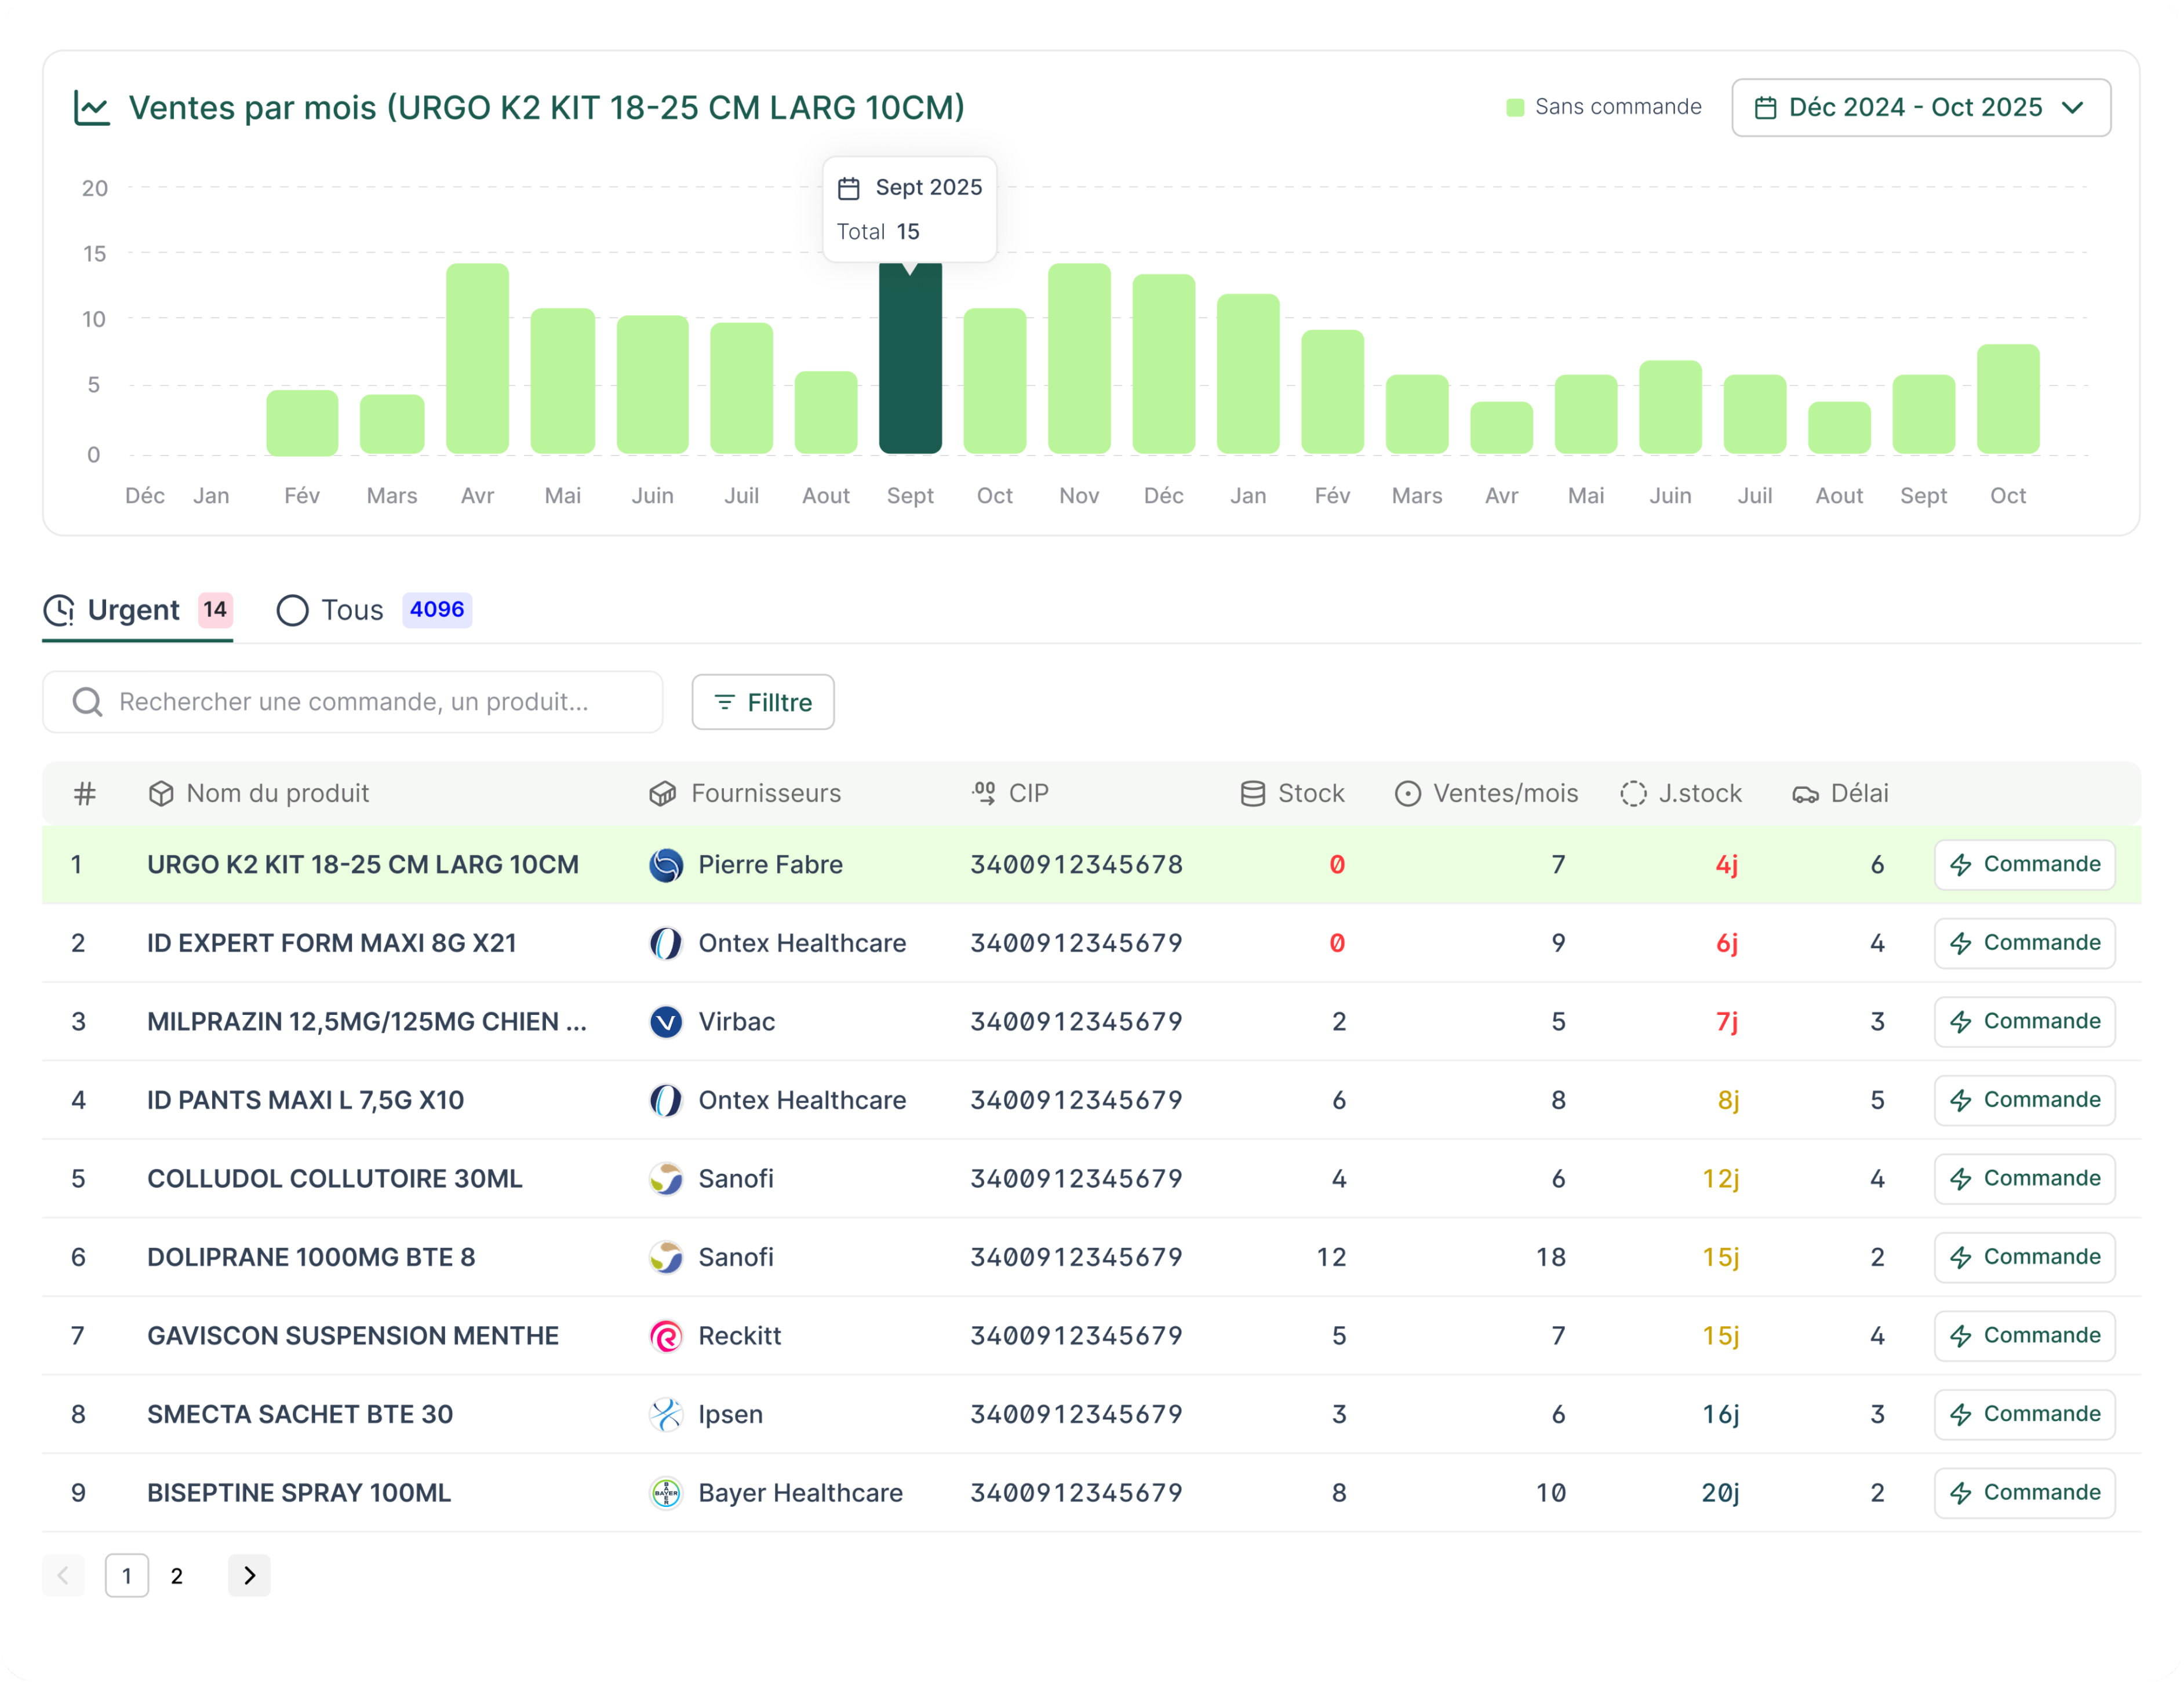The image size is (2184, 1682).
Task: Click the Reckitt supplier logo
Action: [666, 1336]
